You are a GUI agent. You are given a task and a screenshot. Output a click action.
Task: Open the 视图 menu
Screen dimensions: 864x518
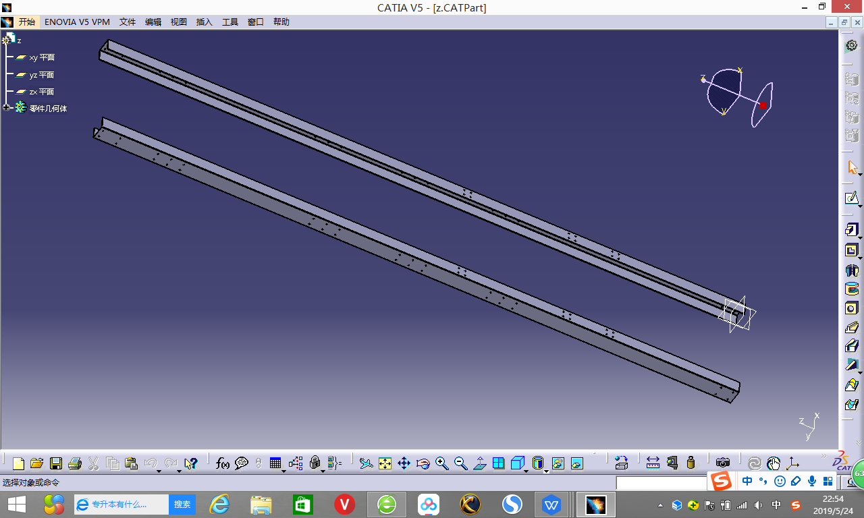[x=179, y=22]
